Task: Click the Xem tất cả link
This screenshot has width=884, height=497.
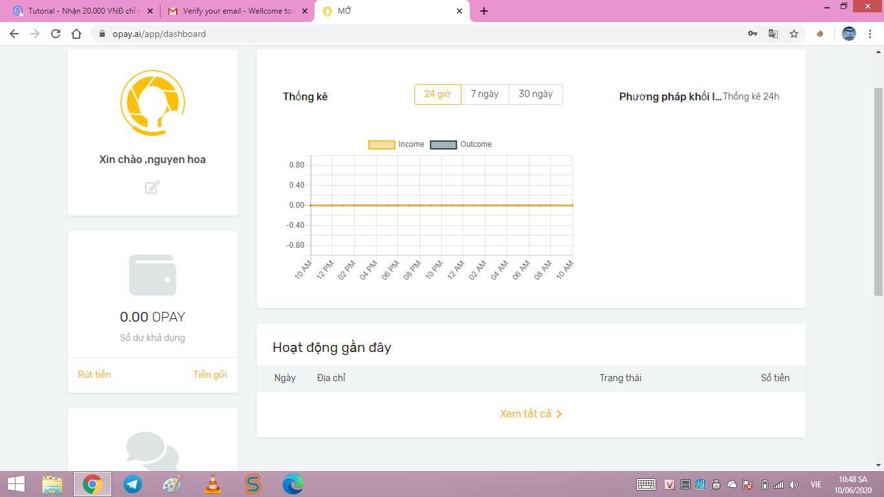Action: click(x=531, y=414)
